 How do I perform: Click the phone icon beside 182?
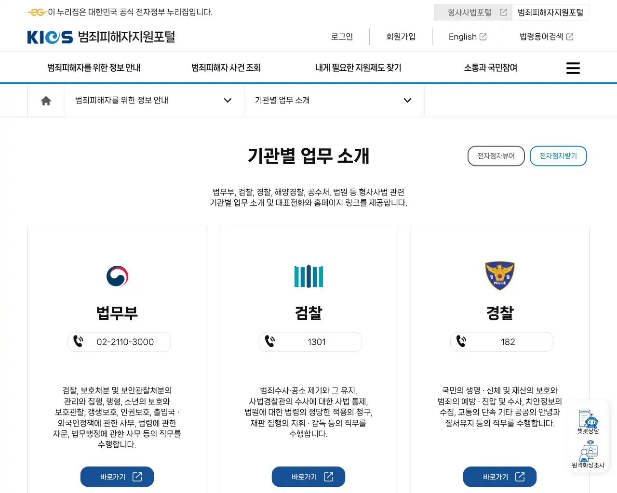(461, 342)
